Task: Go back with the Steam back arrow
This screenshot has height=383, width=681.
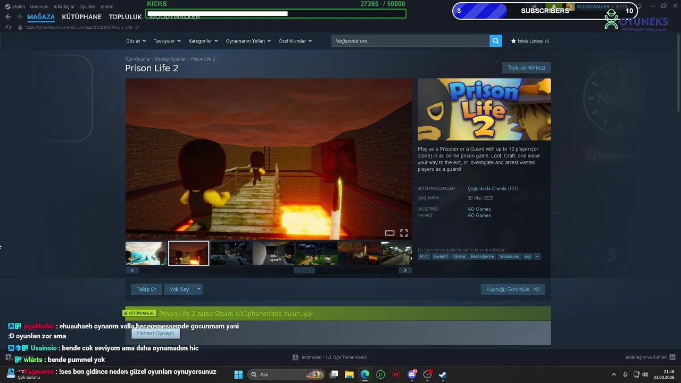Action: [x=8, y=17]
